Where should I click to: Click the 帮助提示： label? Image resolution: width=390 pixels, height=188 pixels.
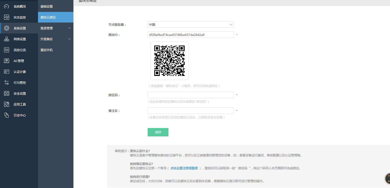pyautogui.click(x=122, y=151)
